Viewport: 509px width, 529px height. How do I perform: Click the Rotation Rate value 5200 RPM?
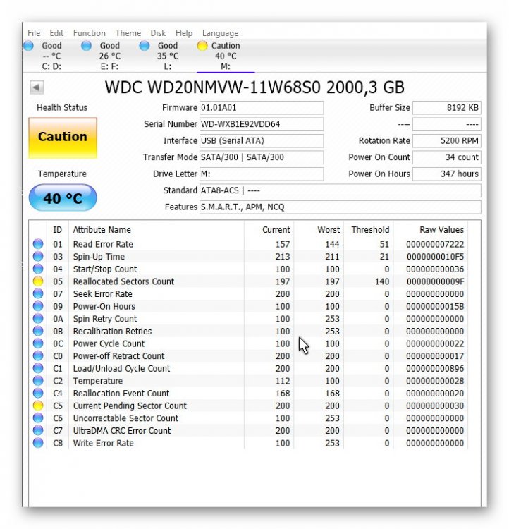coord(446,140)
